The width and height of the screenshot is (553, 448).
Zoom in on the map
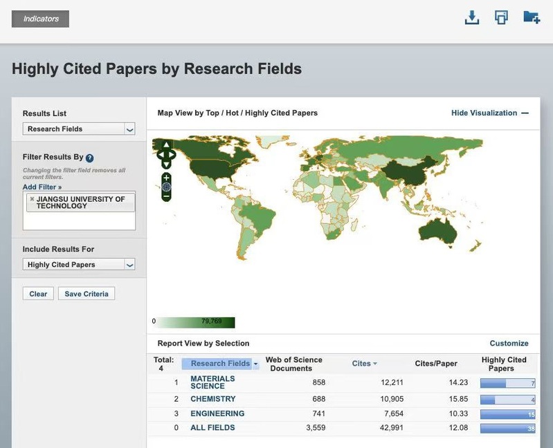pos(166,178)
